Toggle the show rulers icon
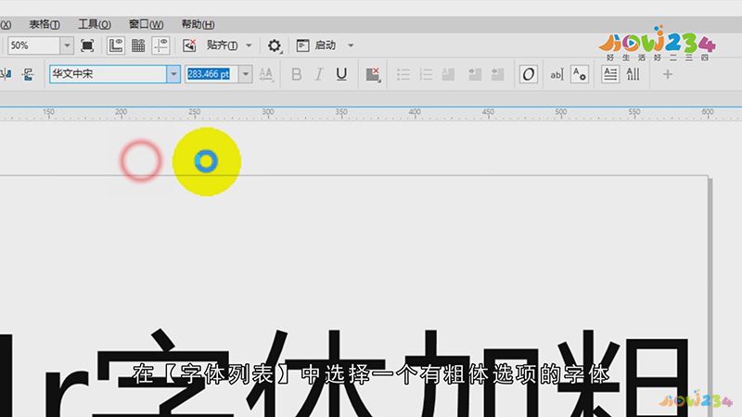742x417 pixels. [115, 45]
